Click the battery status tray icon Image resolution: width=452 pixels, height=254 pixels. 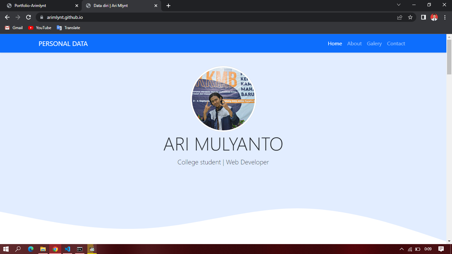click(418, 249)
